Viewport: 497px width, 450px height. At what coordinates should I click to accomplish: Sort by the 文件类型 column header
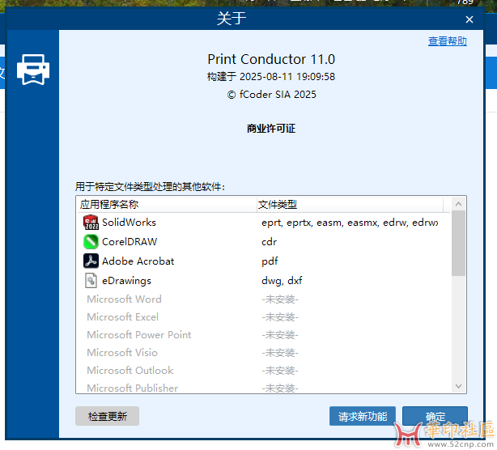pos(350,205)
